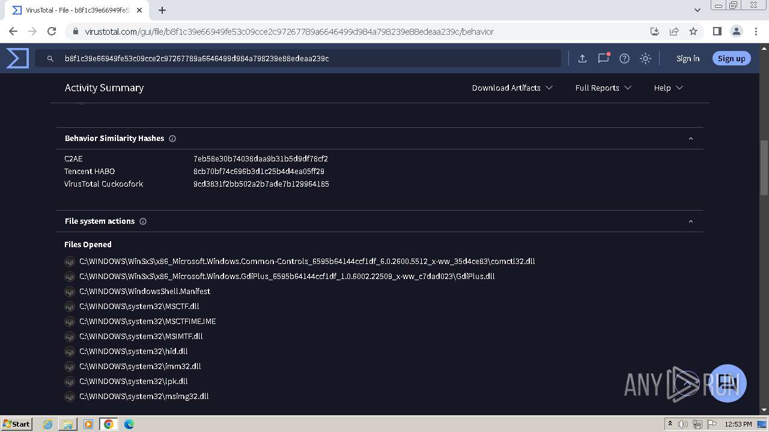Image resolution: width=769 pixels, height=432 pixels.
Task: Click the Behavior Similarity Hashes info icon
Action: (x=172, y=139)
